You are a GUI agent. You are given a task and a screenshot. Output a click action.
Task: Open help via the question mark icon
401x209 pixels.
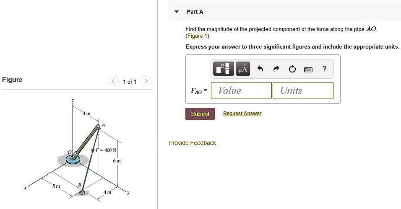(324, 69)
